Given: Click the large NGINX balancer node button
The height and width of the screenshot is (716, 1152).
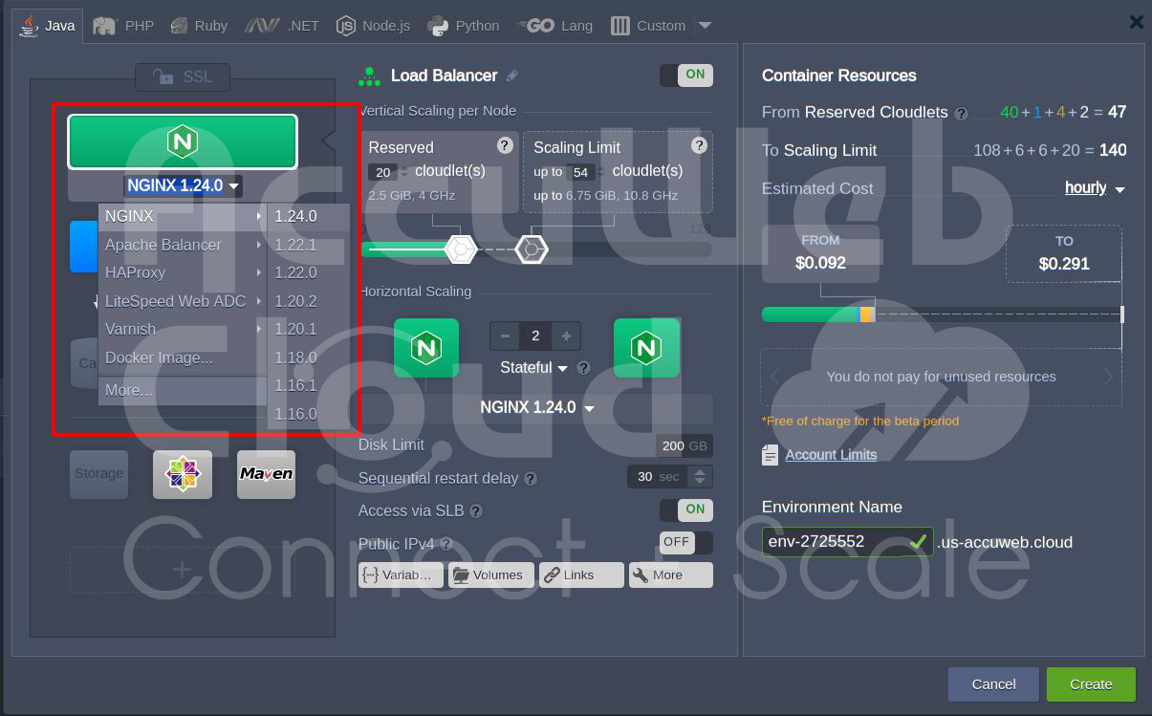Looking at the screenshot, I should click(x=183, y=141).
